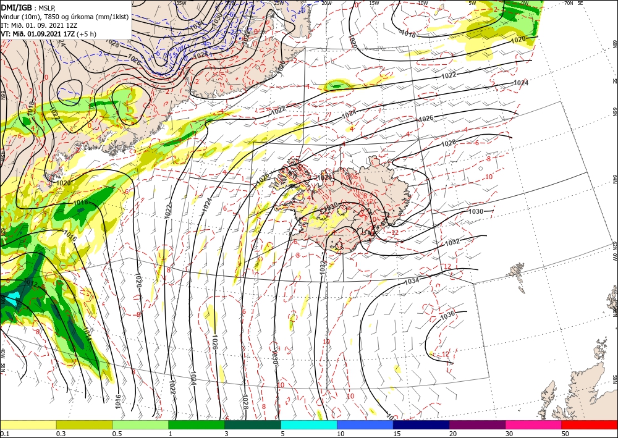This screenshot has height=438, width=618.
Task: Click the 'VT: Mið. 01.09.2021 17Z (+5 h)' line
Action: pyautogui.click(x=48, y=34)
